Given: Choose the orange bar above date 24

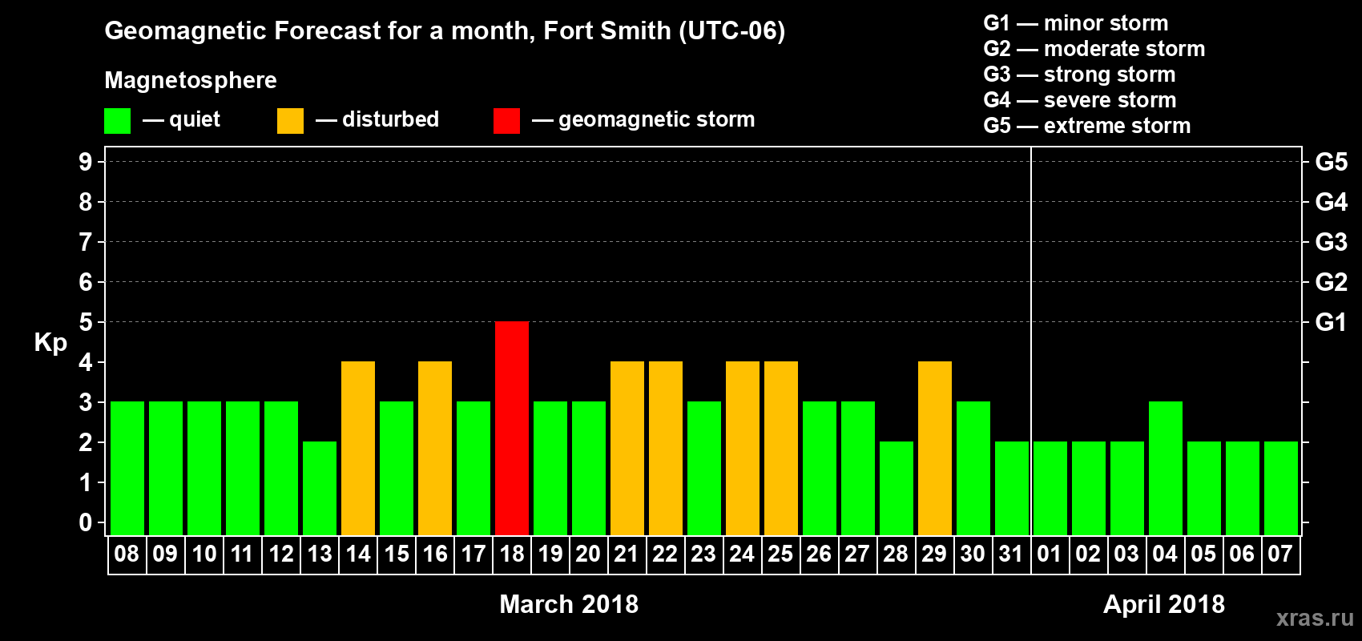Looking at the screenshot, I should point(743,448).
